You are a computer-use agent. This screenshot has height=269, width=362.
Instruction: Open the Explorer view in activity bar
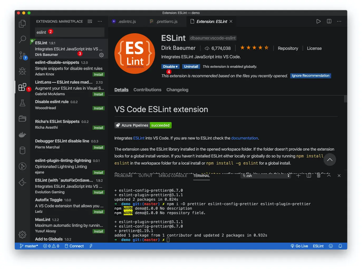(22, 24)
